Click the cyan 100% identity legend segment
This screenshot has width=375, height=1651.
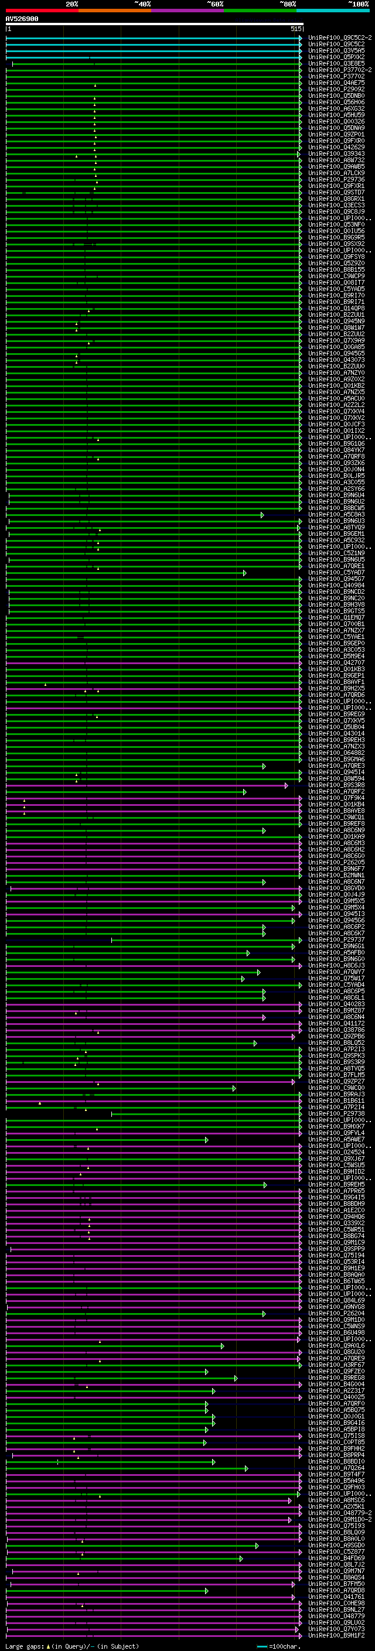pyautogui.click(x=333, y=11)
